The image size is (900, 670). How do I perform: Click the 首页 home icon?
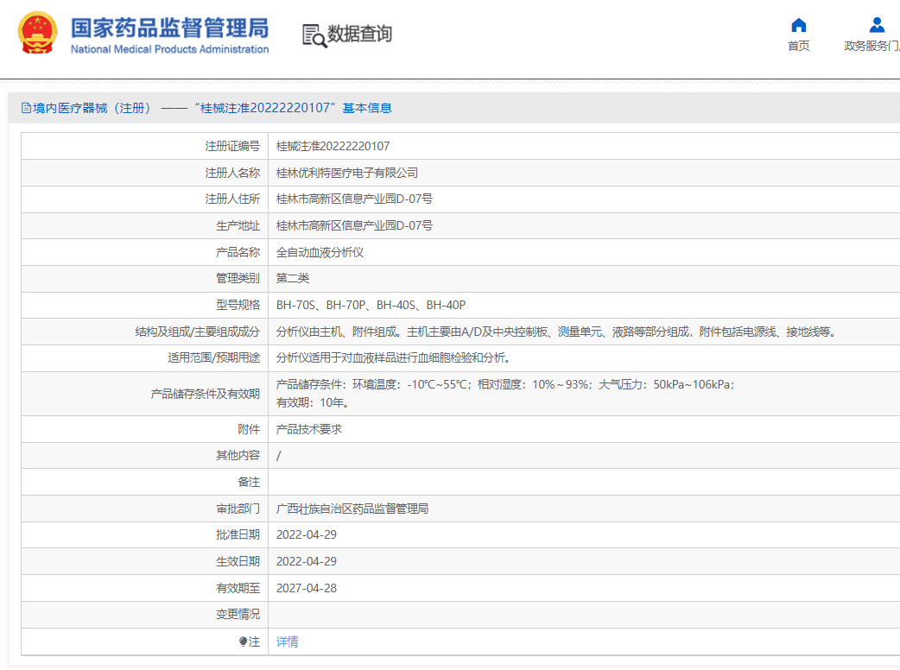coord(798,25)
